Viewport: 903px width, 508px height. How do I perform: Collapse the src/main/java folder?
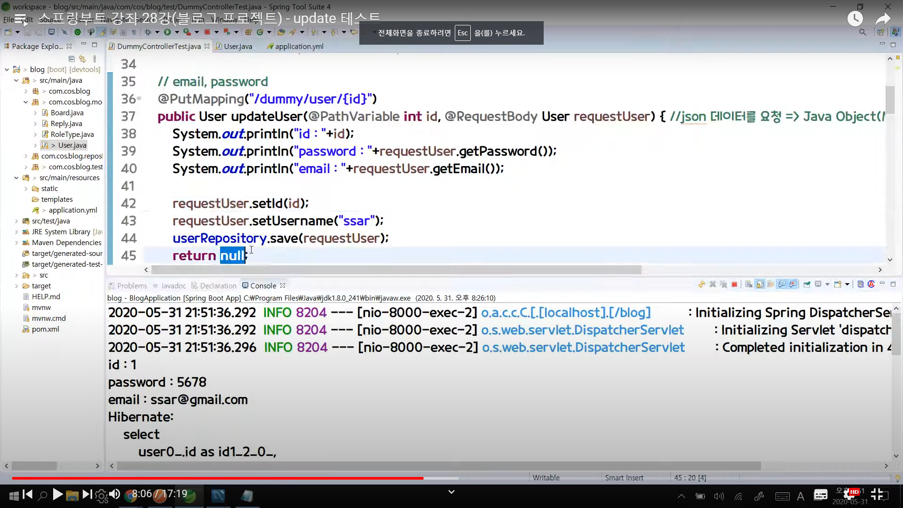point(16,80)
